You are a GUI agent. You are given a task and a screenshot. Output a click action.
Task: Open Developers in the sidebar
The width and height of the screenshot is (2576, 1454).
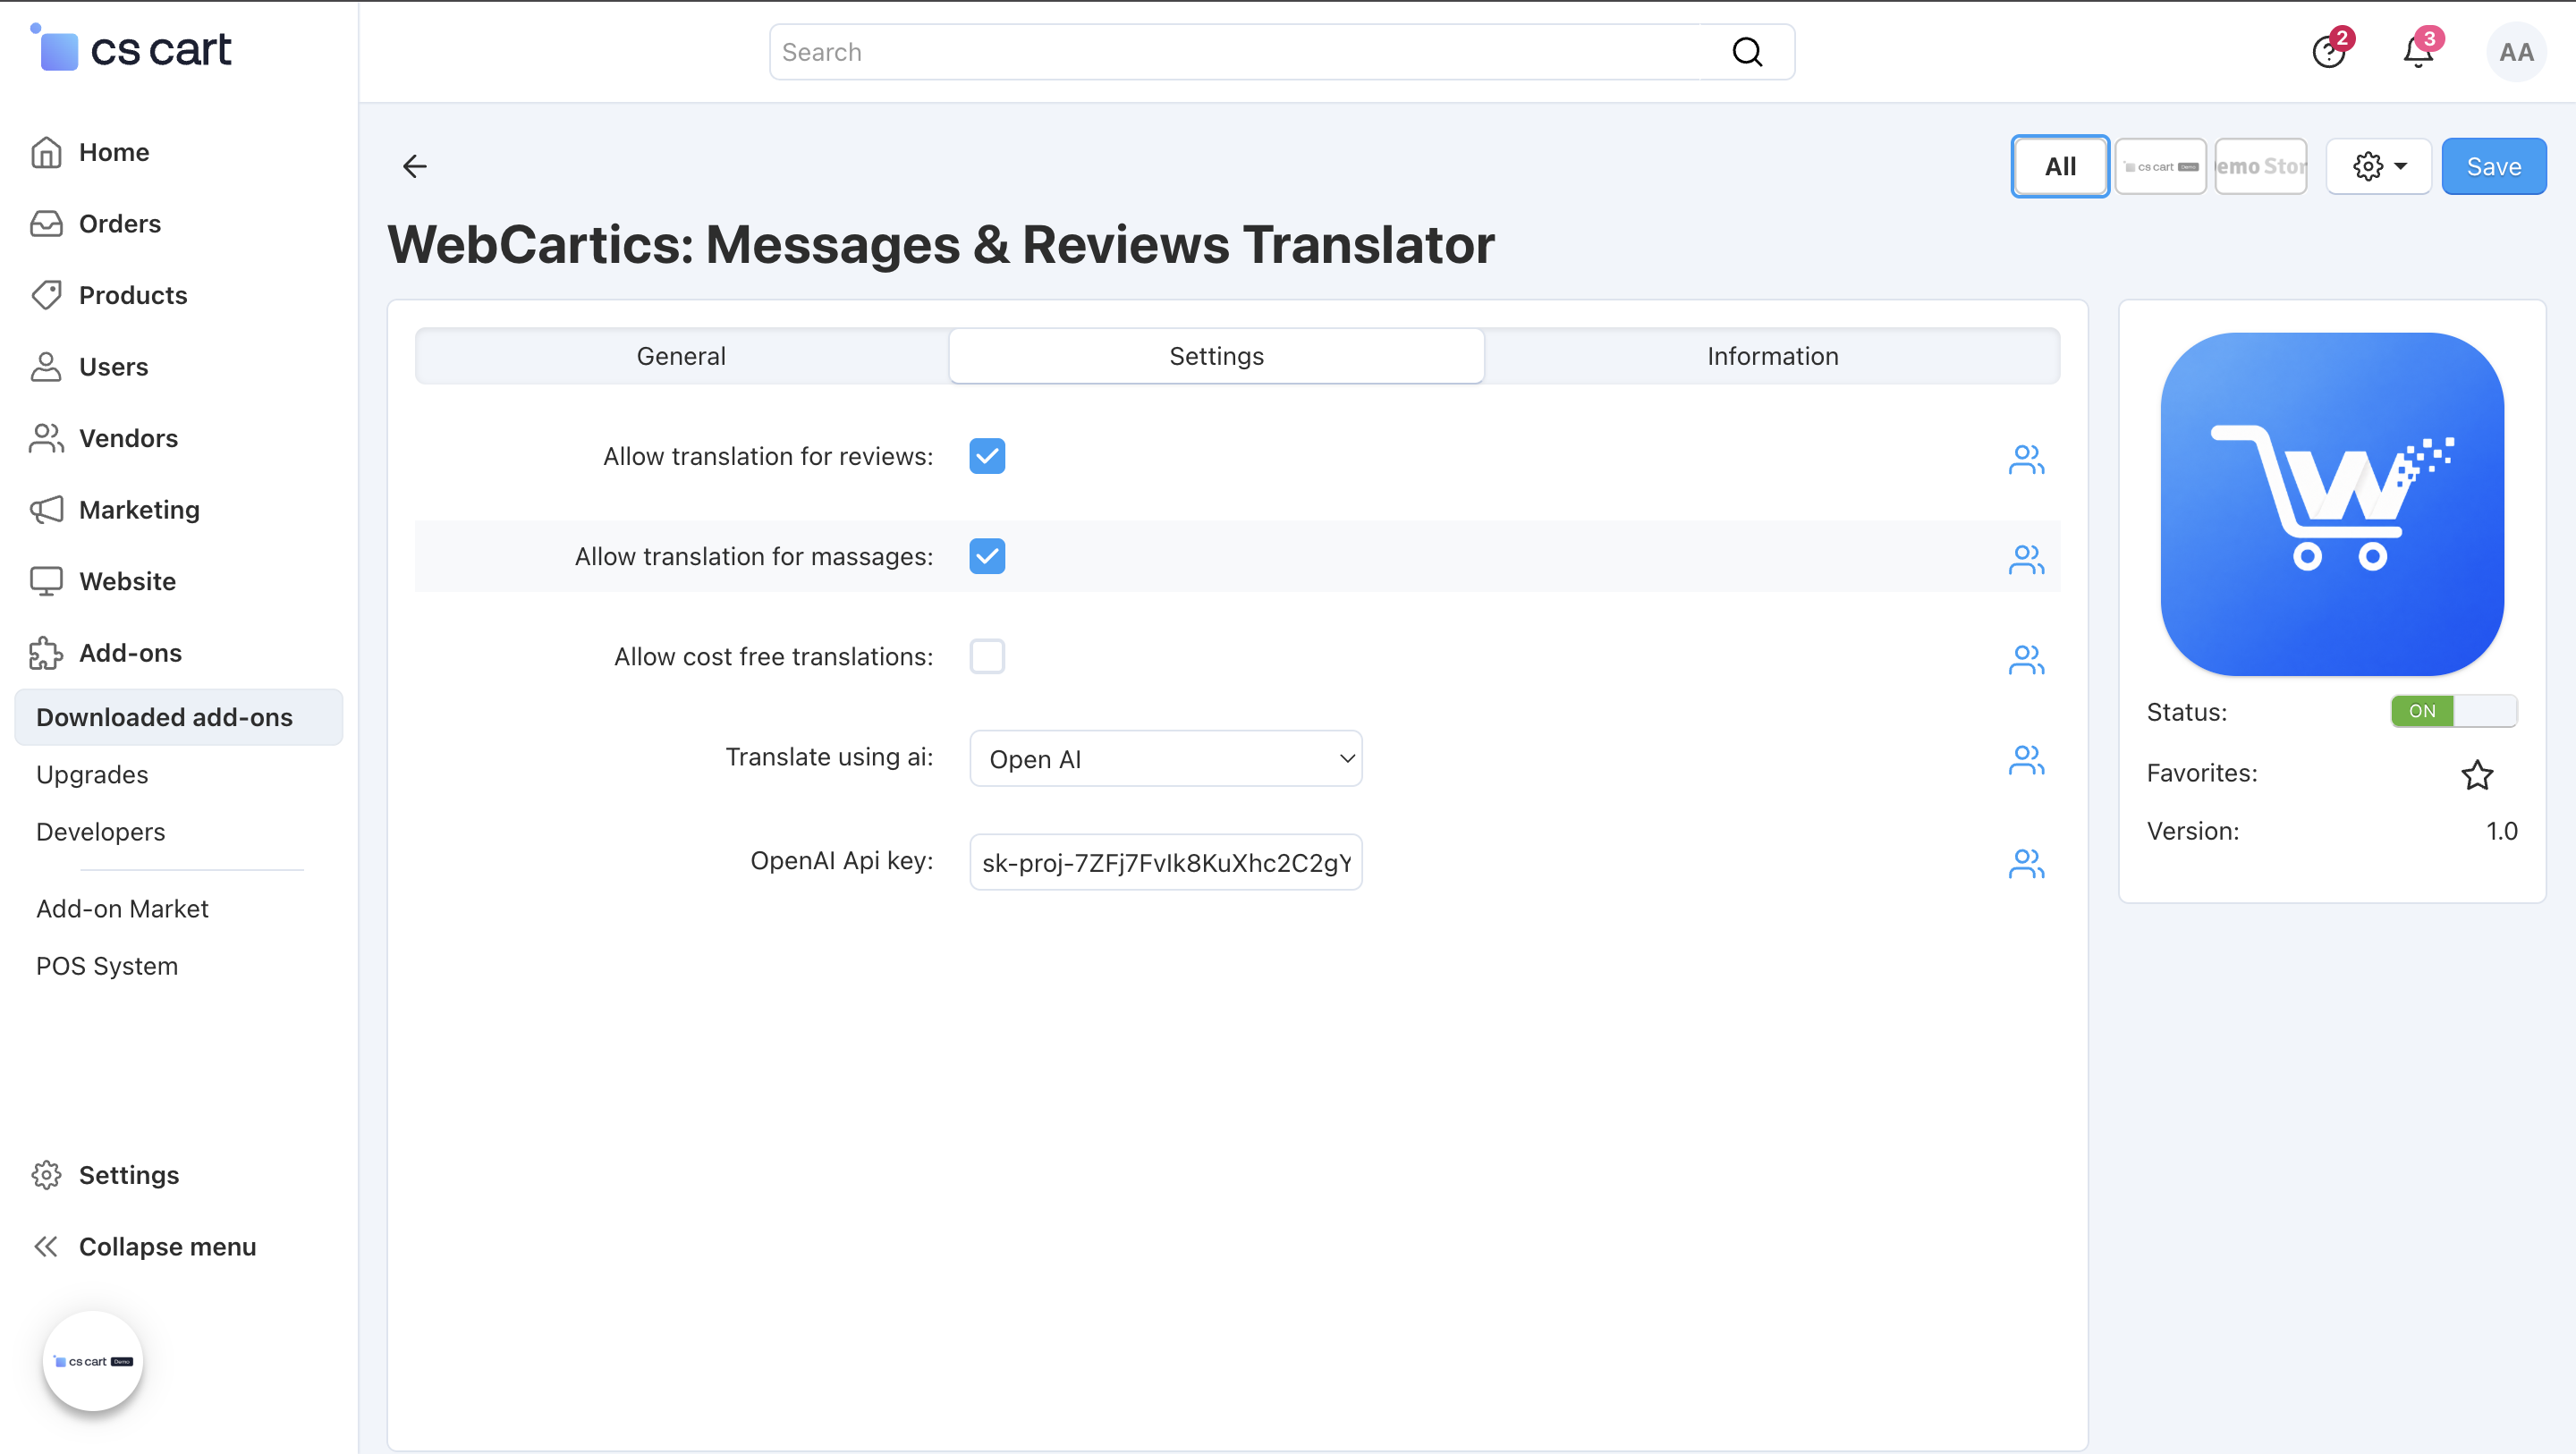101,832
